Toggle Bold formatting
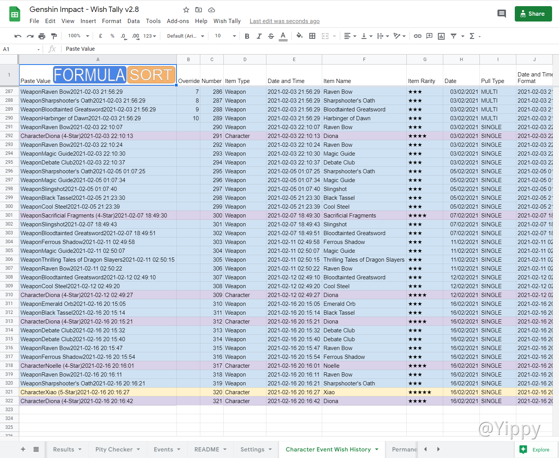The height and width of the screenshot is (458, 559). [247, 36]
